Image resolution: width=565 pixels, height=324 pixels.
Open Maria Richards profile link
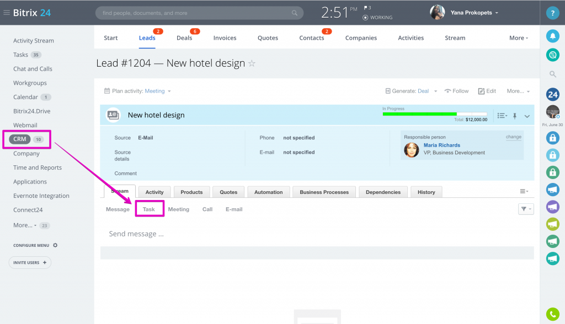442,145
